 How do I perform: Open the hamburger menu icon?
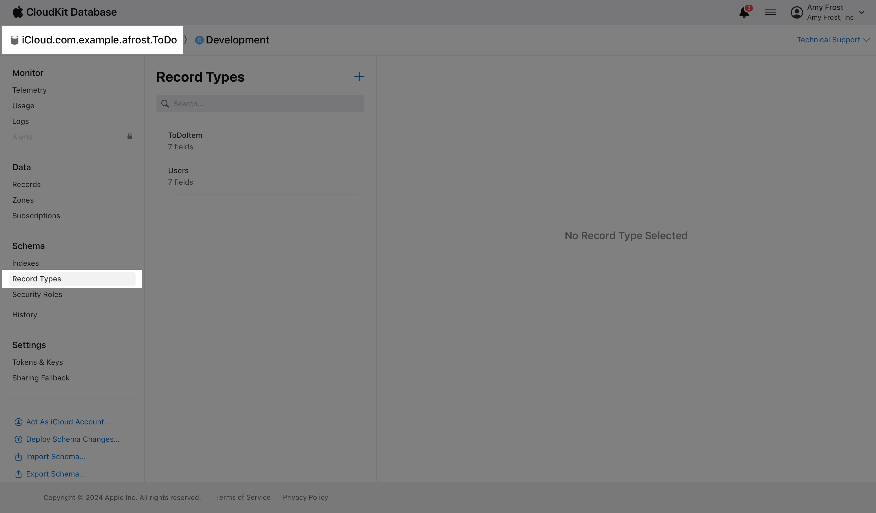pyautogui.click(x=770, y=12)
